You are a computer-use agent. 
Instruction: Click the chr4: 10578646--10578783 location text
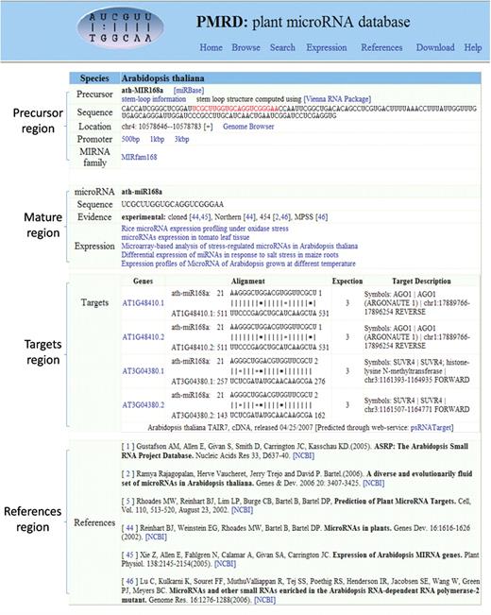point(161,127)
